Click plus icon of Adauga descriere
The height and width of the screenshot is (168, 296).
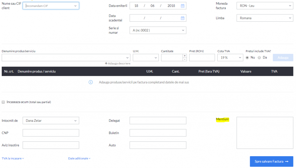[106, 63]
